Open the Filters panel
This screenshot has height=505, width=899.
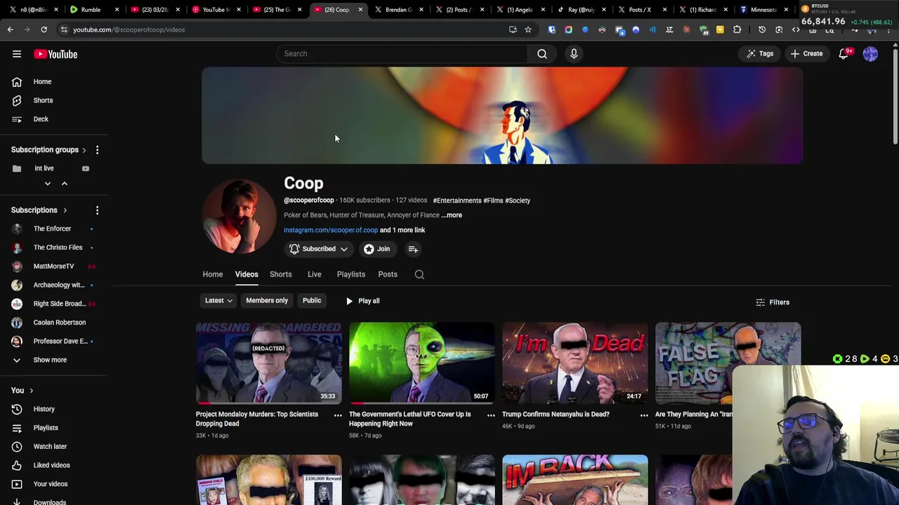click(x=773, y=302)
